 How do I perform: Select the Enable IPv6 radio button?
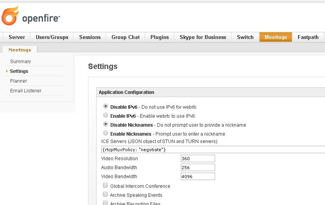point(106,115)
